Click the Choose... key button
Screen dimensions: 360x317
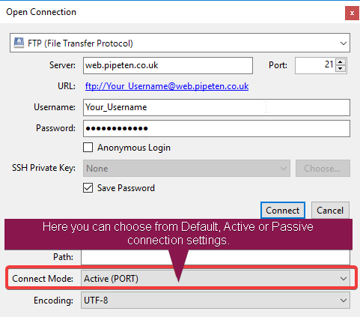(x=323, y=169)
